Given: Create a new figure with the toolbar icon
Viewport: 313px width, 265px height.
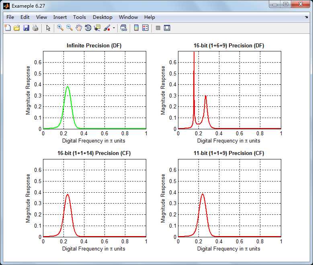Looking at the screenshot, I should click(8, 28).
